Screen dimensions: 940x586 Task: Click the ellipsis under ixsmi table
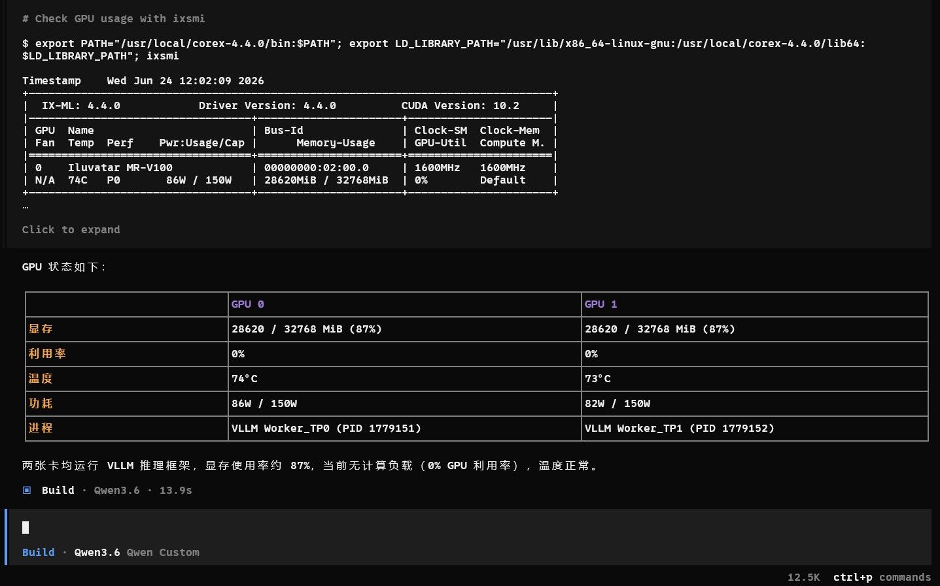pyautogui.click(x=26, y=207)
